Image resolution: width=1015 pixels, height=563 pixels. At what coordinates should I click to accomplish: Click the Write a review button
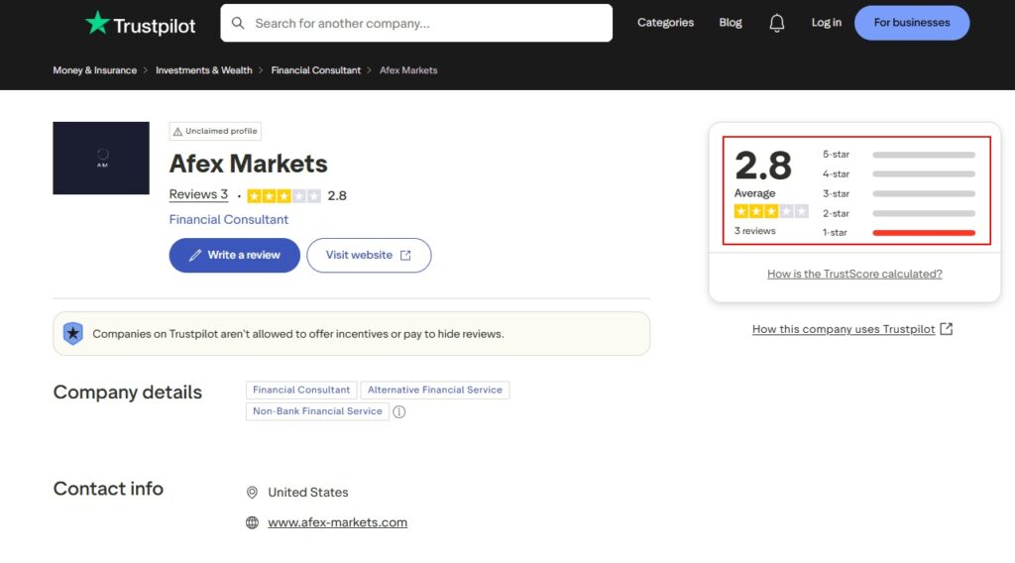(x=235, y=255)
